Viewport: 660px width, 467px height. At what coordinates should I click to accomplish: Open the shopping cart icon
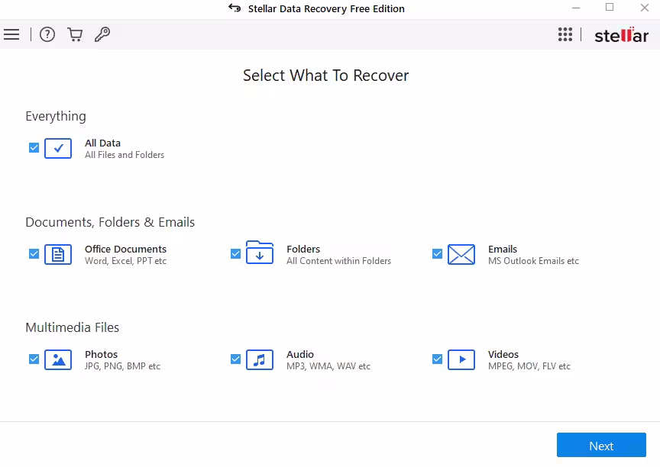click(x=75, y=34)
